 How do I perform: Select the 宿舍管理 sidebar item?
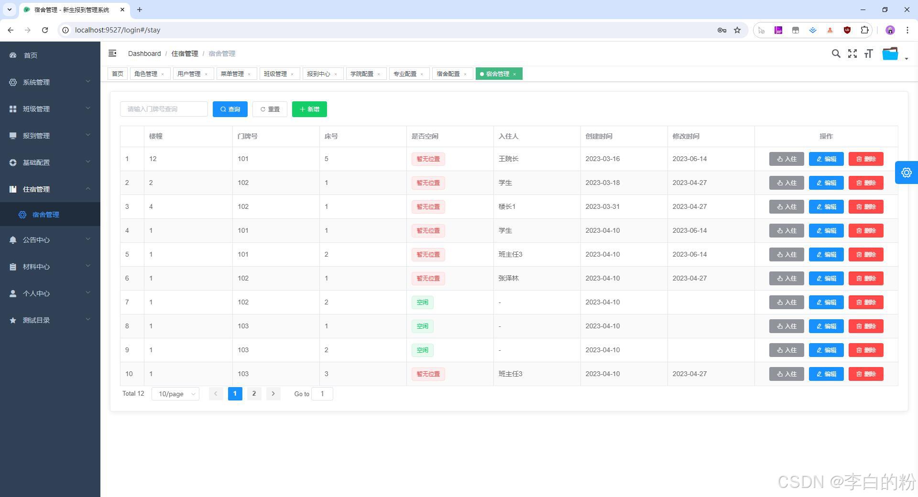pos(50,215)
